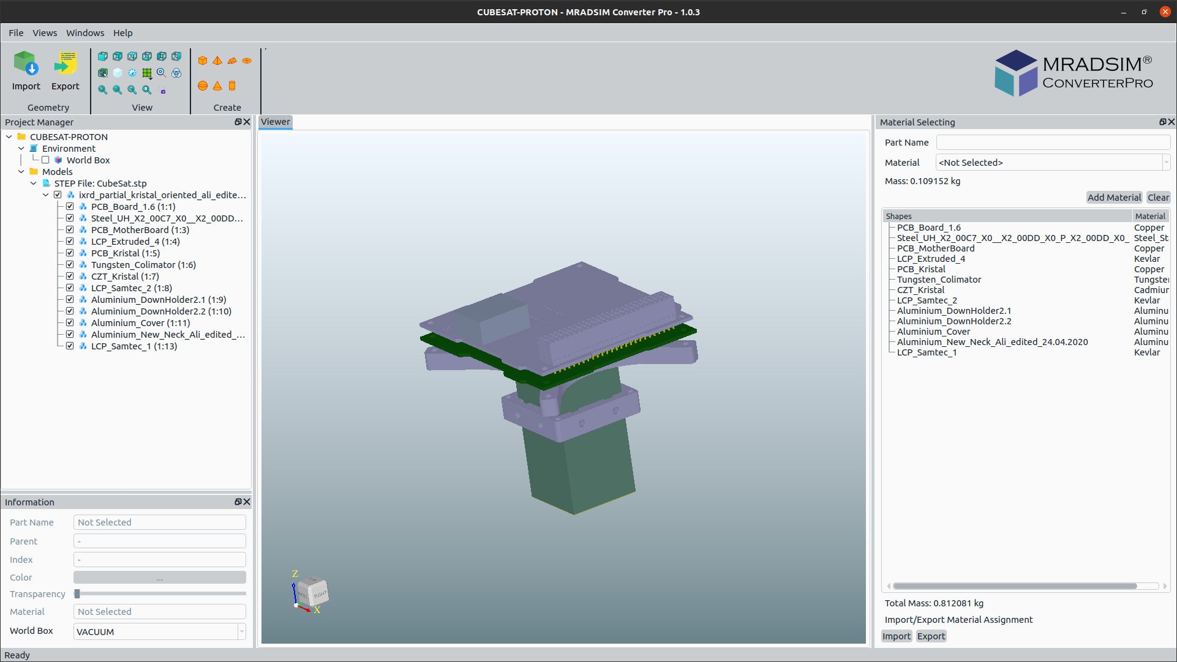
Task: Open the green grid view option
Action: [147, 73]
